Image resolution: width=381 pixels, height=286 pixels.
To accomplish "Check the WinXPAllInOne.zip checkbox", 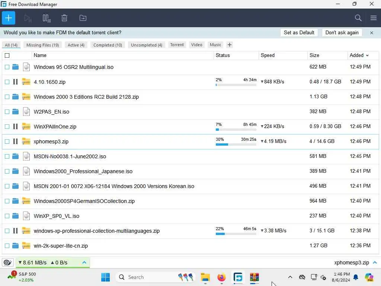I will pos(7,127).
